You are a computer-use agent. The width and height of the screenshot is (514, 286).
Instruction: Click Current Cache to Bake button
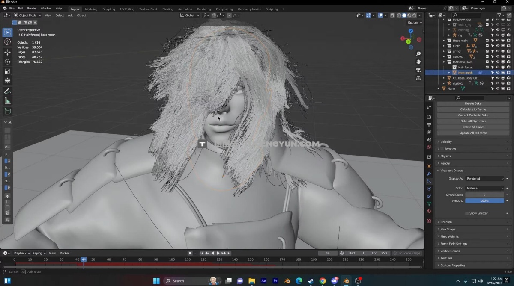(473, 115)
